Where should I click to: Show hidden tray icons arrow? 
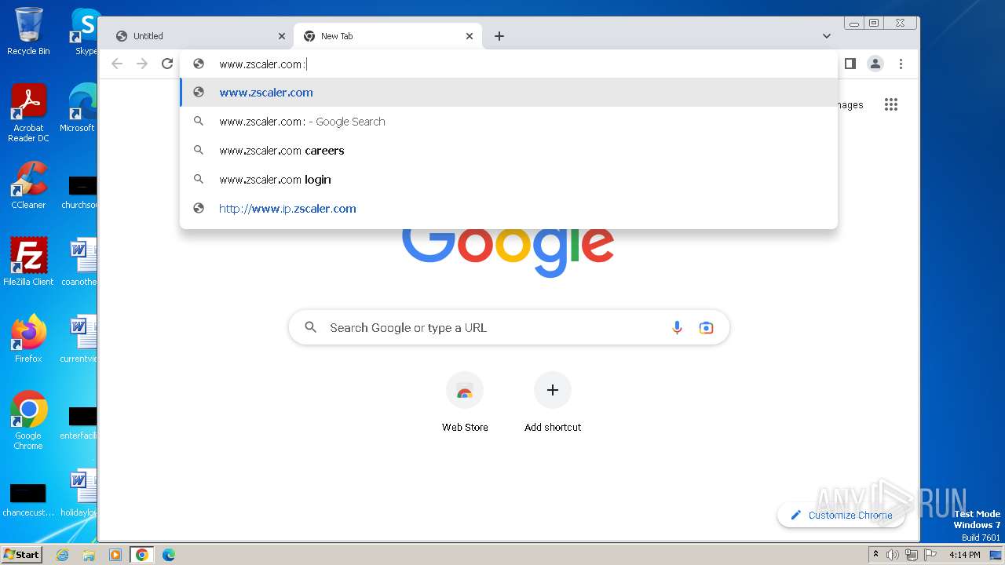coord(875,555)
